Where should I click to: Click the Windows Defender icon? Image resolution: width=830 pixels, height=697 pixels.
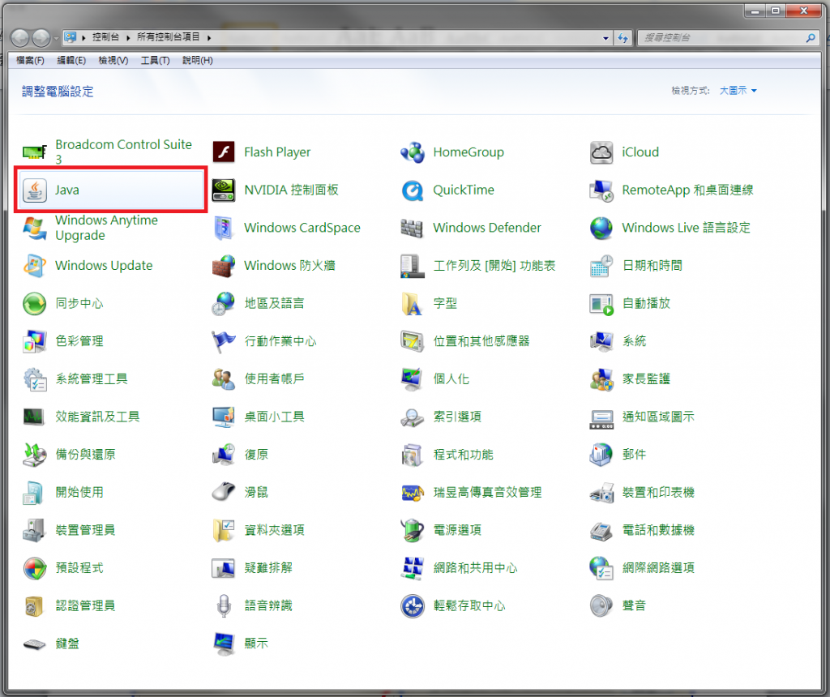tap(413, 228)
